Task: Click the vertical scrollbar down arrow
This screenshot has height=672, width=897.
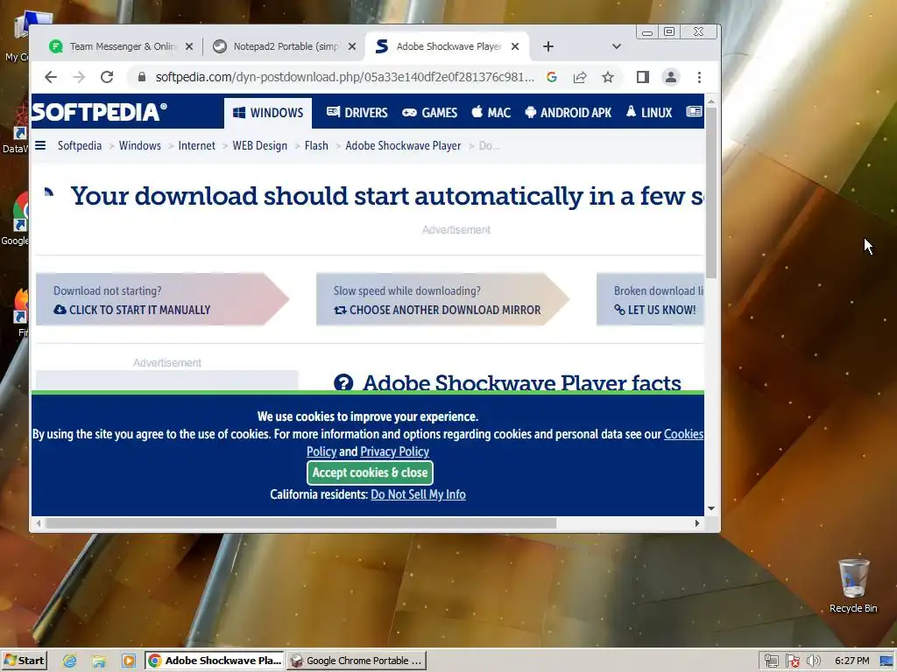Action: [x=711, y=508]
